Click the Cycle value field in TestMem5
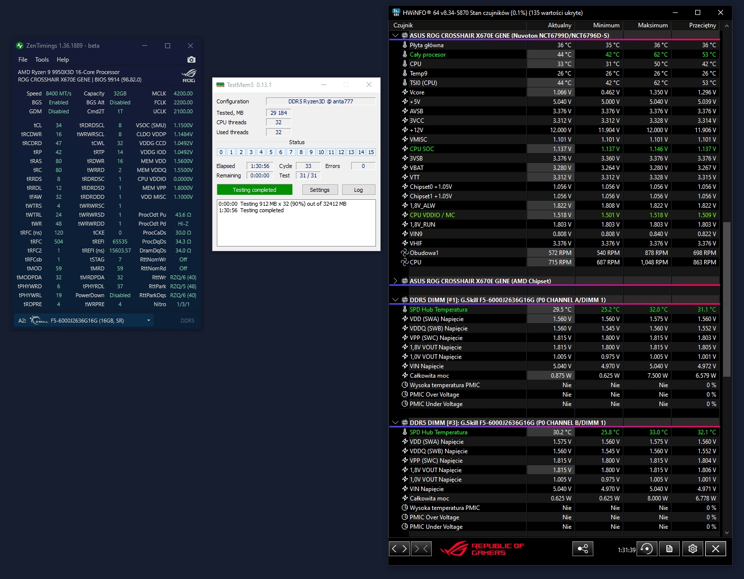The image size is (744, 579). pos(308,166)
